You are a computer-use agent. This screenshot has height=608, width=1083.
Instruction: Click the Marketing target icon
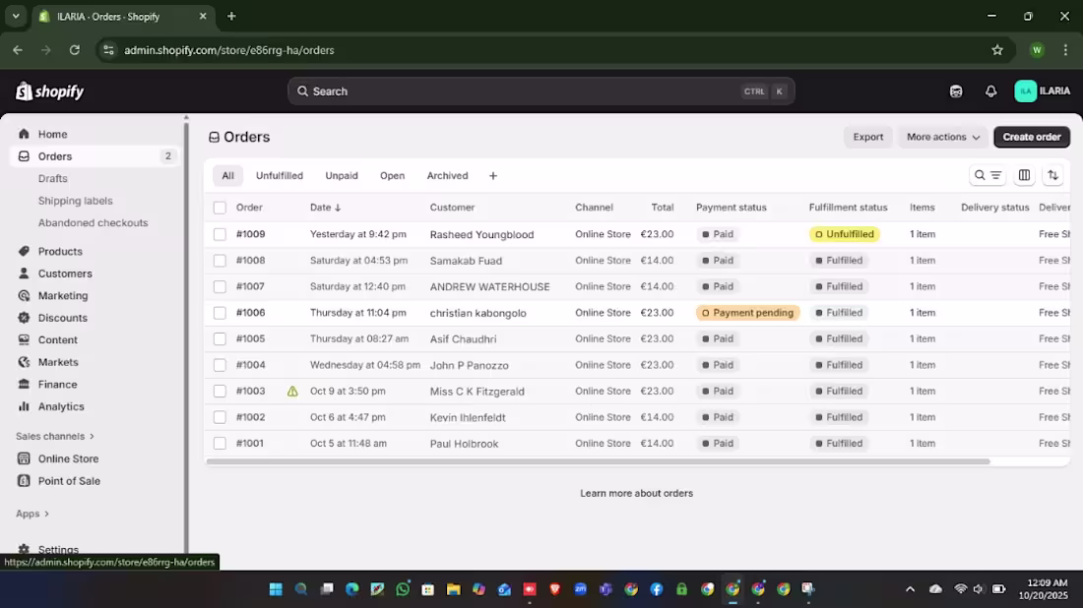point(25,295)
